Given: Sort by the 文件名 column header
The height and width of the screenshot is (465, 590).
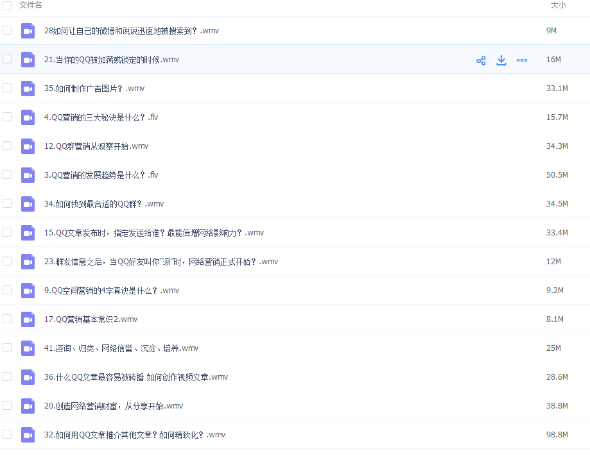Looking at the screenshot, I should click(x=30, y=5).
